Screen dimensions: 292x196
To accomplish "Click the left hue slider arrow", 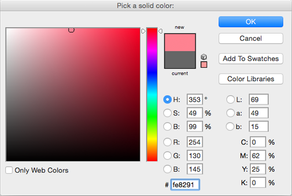I will (x=143, y=31).
